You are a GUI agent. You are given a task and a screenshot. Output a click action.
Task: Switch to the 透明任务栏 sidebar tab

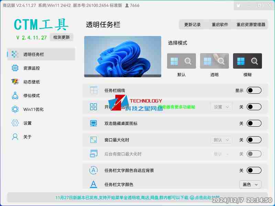click(x=41, y=54)
